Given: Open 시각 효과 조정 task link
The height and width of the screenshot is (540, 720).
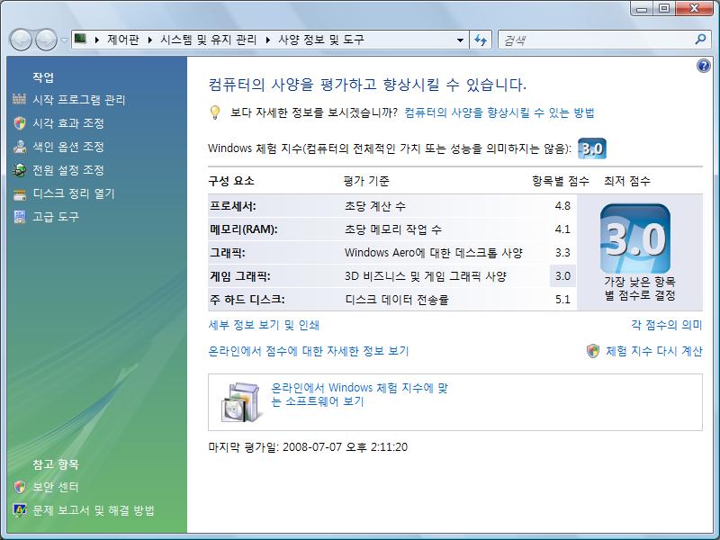Looking at the screenshot, I should coord(68,123).
